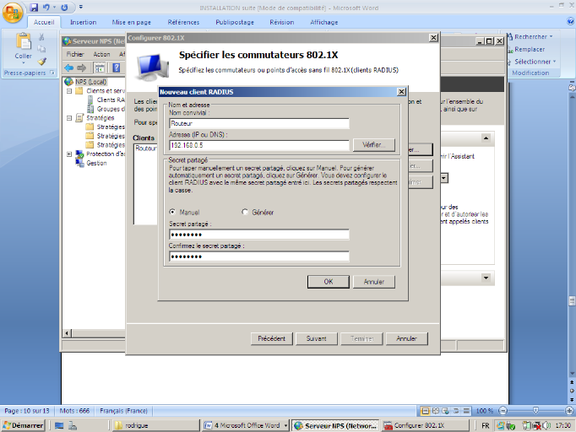Open the Références ribbon tab
576x432 pixels.
183,22
